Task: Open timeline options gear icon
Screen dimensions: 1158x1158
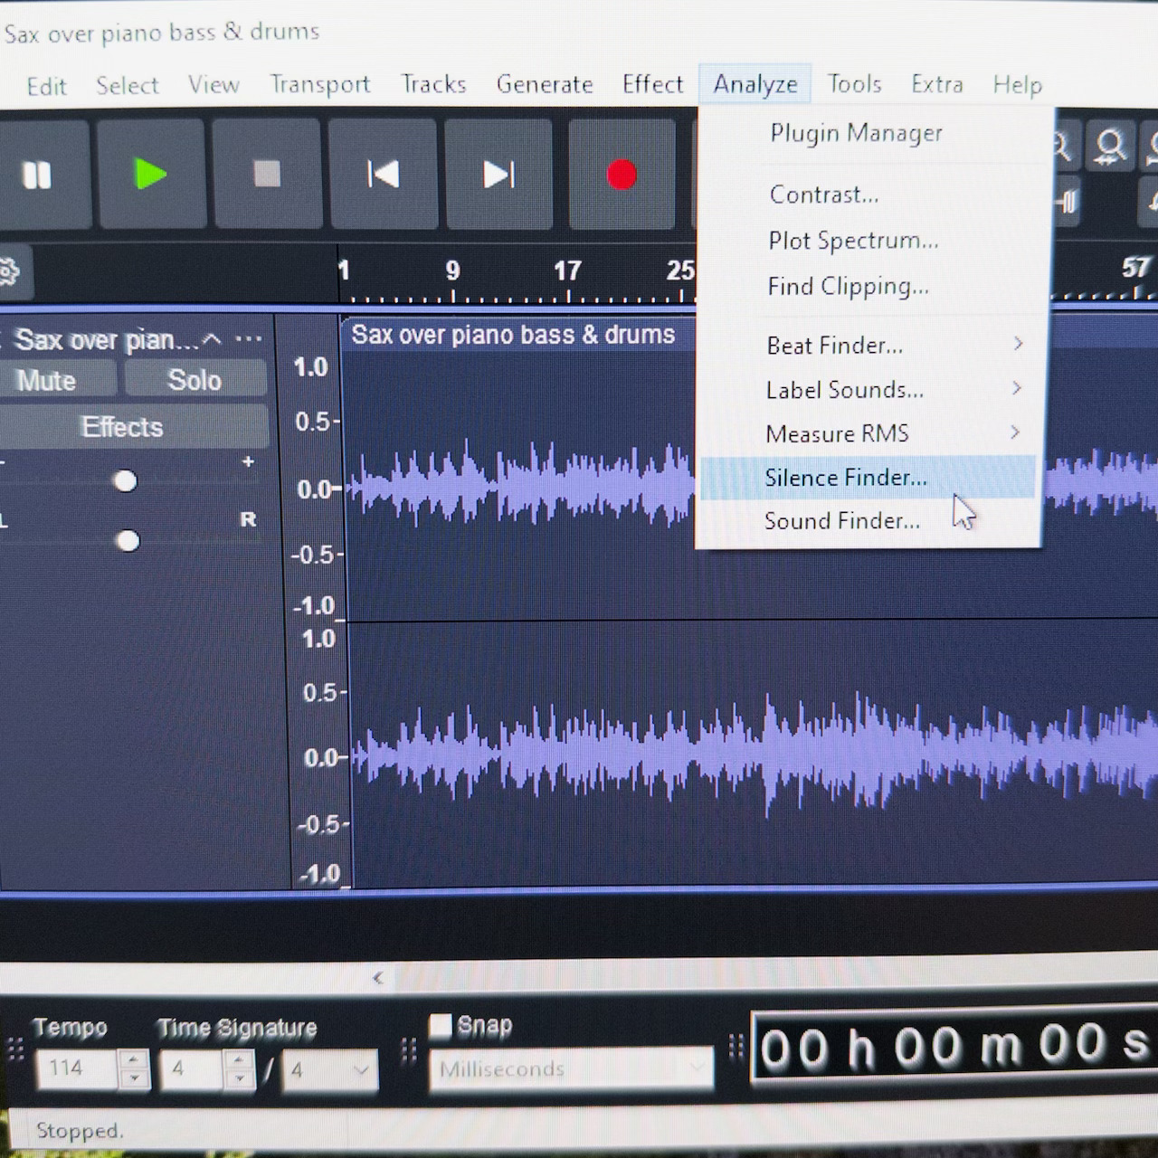Action: 9,271
